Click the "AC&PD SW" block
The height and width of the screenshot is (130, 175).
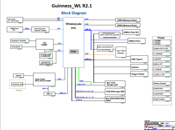pyautogui.click(x=162, y=89)
